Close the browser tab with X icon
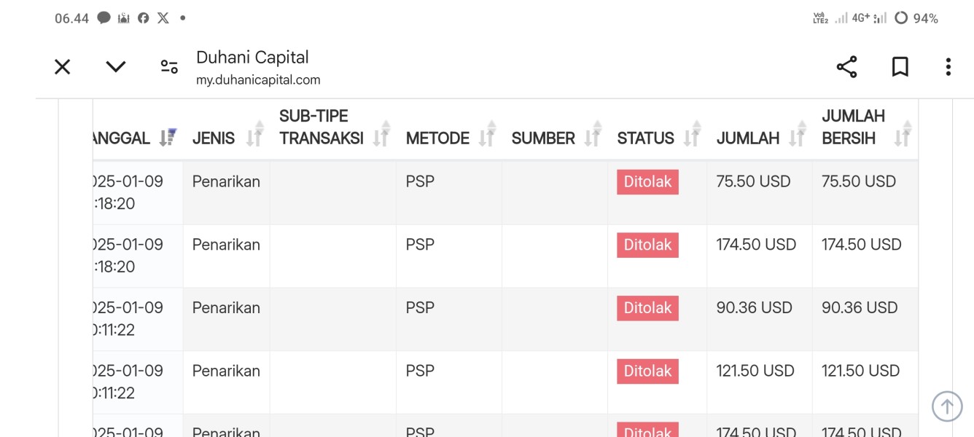The height and width of the screenshot is (437, 974). [x=63, y=67]
